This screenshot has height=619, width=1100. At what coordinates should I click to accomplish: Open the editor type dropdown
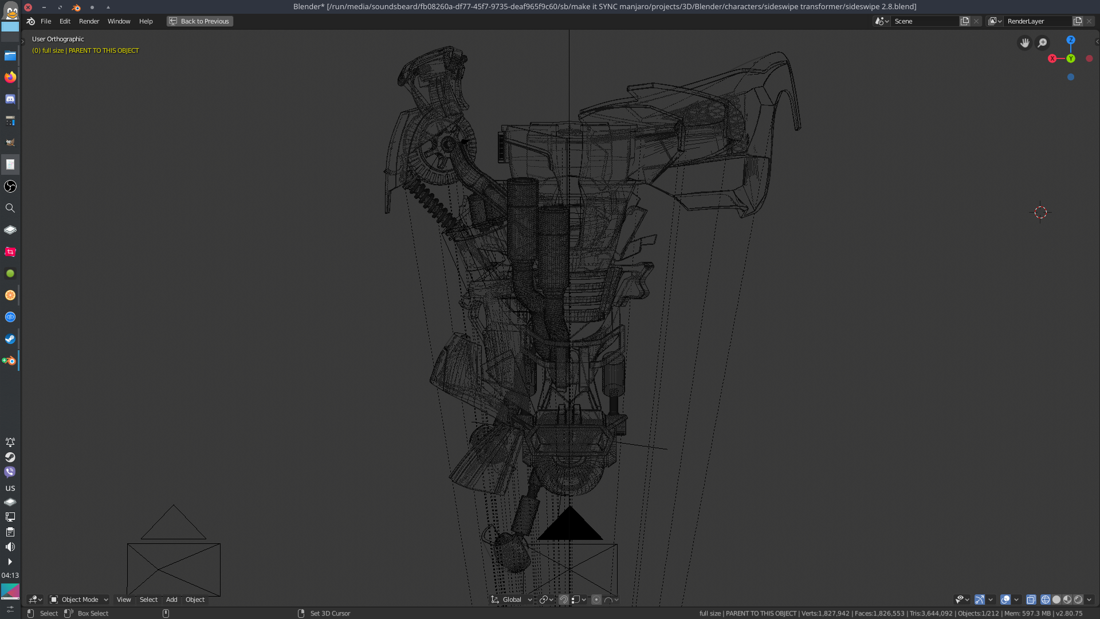click(36, 600)
